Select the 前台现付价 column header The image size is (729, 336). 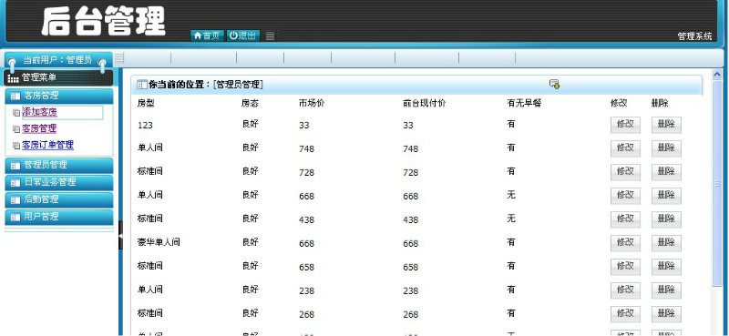click(x=424, y=104)
